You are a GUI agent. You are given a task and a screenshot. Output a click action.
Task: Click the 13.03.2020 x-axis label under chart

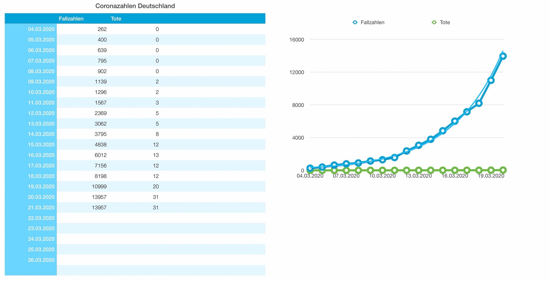pos(418,176)
